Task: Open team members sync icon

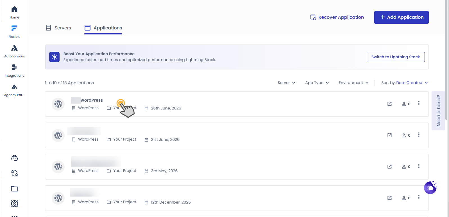Action: pyautogui.click(x=15, y=173)
